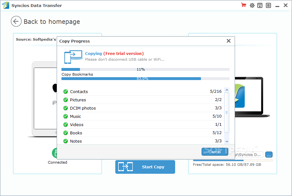Click the Source: Softpedia's device label
The image size is (292, 196).
pos(36,39)
